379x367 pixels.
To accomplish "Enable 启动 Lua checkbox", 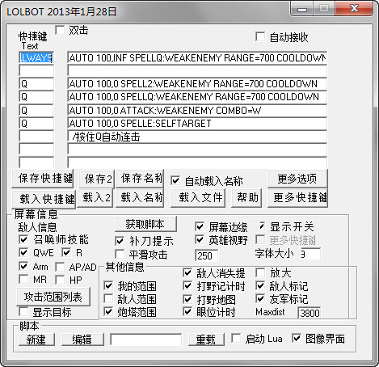I will (236, 339).
